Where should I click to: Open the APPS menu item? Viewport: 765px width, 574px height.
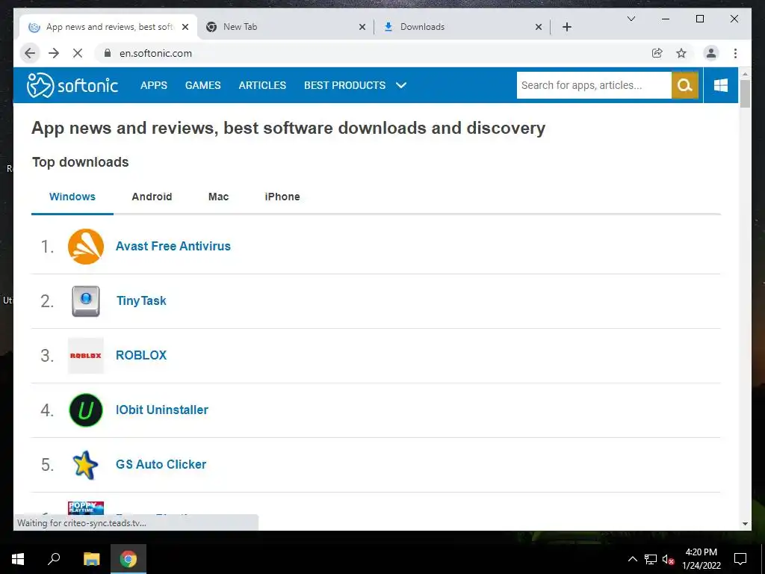154,85
